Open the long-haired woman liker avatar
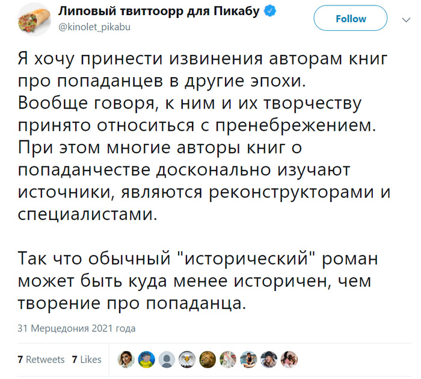The height and width of the screenshot is (379, 421). 126,359
